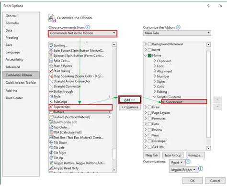Click the Tilt Up icon
Image resolution: width=227 pixels, height=186 pixels.
(51, 158)
